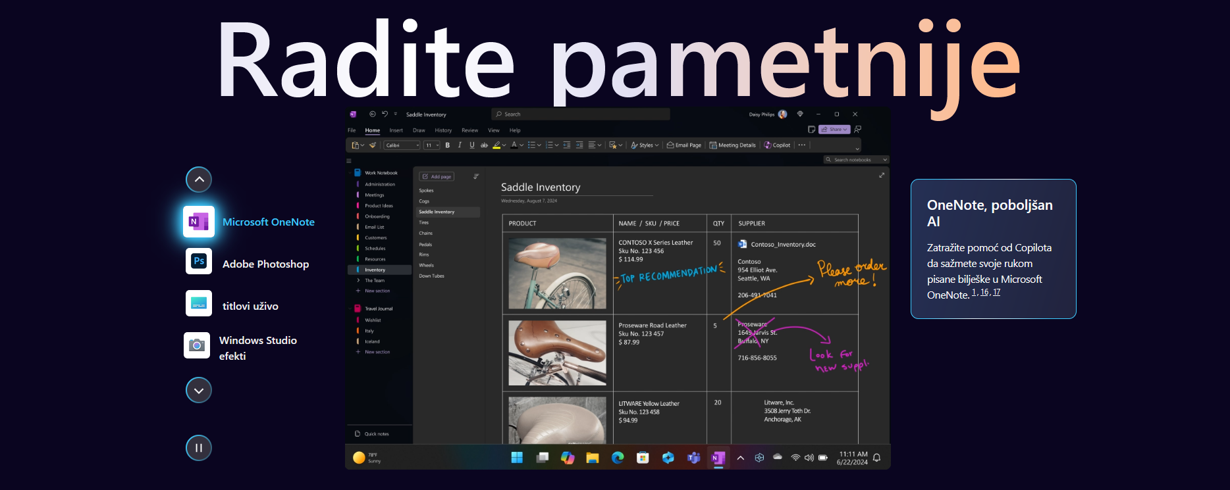
Task: Open Microsoft Edge from the taskbar
Action: coord(618,458)
